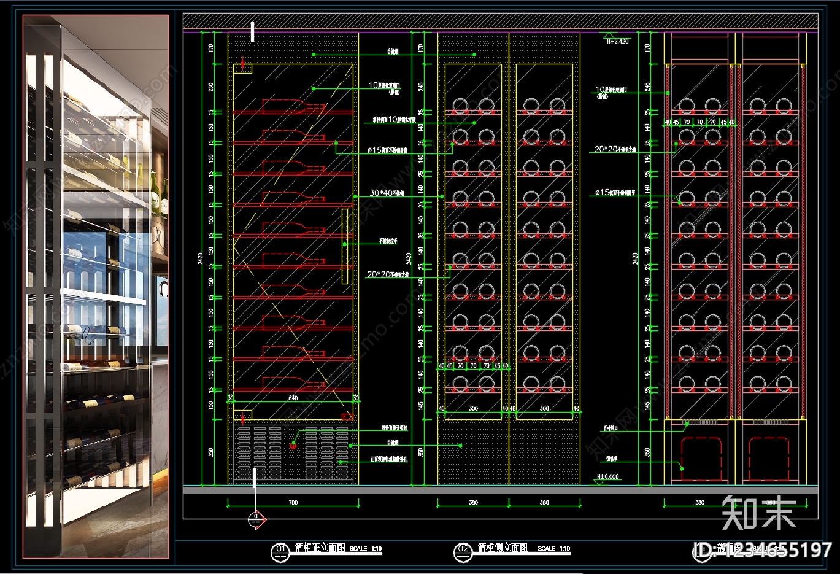Select the H+2.420 elevation label
The height and width of the screenshot is (574, 840).
[x=617, y=41]
